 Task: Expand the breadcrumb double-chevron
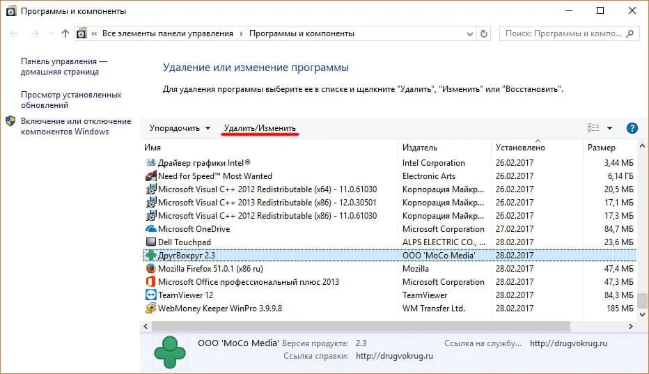[x=94, y=33]
